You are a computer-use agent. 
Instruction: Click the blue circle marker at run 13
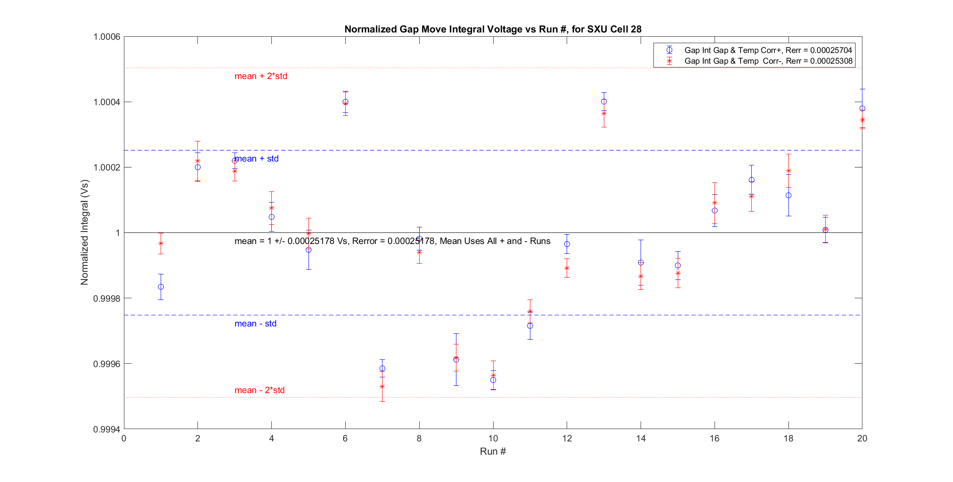point(604,102)
